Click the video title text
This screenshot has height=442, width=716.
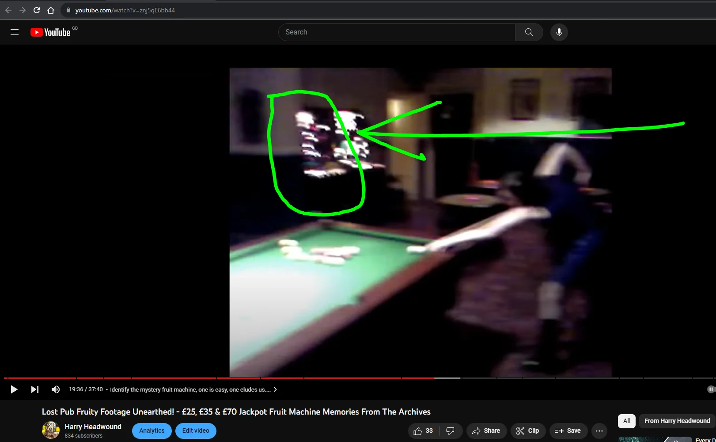click(236, 412)
